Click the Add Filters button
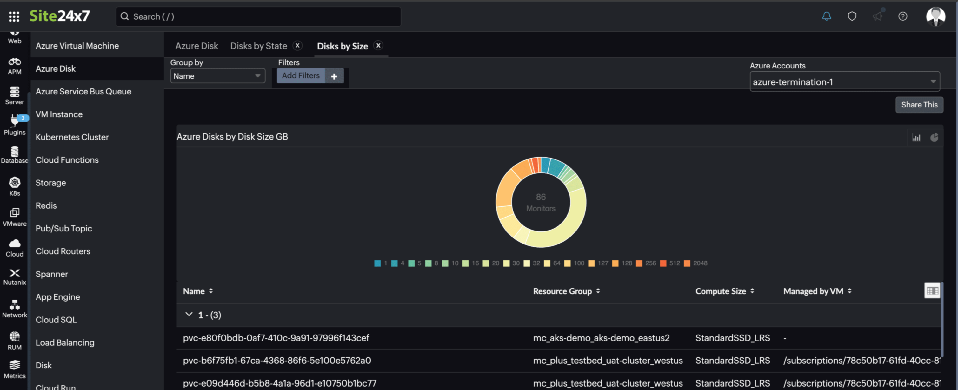 pos(301,75)
